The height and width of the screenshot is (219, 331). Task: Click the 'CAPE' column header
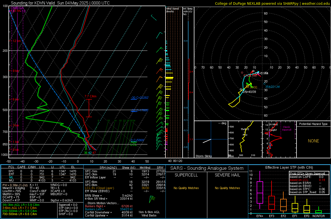(21, 167)
